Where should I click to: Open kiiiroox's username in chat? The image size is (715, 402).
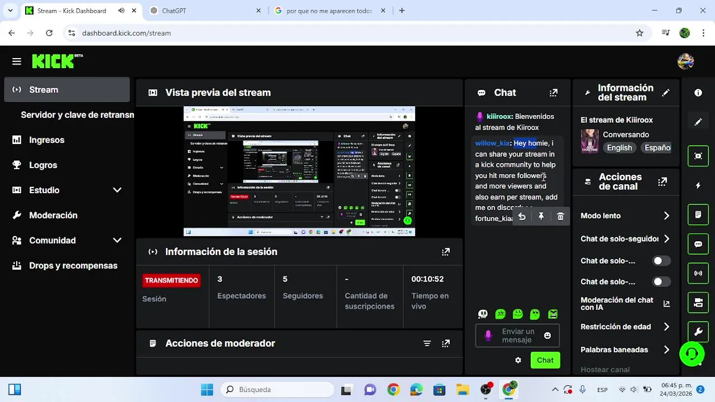(x=499, y=117)
